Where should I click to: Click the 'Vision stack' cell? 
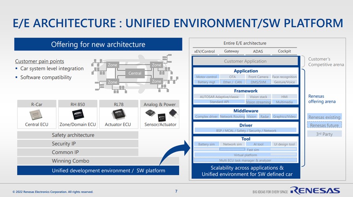[259, 97]
